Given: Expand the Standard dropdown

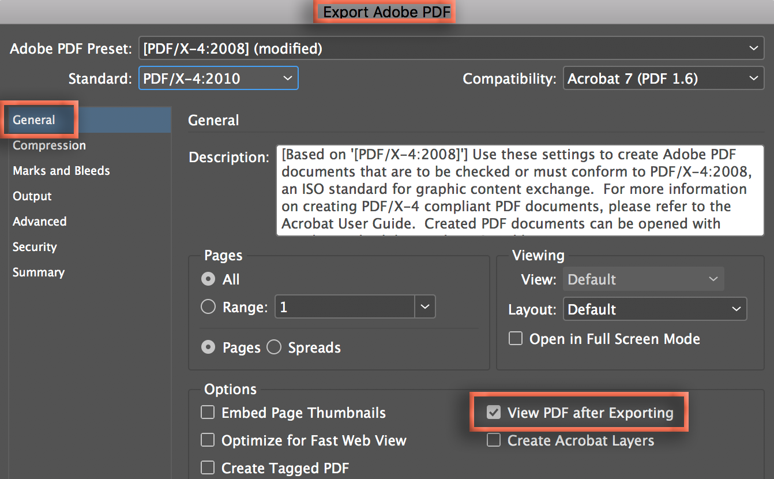Looking at the screenshot, I should (x=219, y=78).
